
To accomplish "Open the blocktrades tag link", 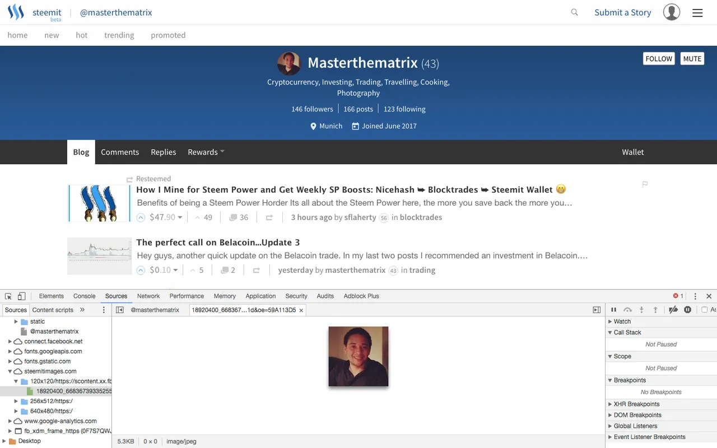I will (421, 217).
